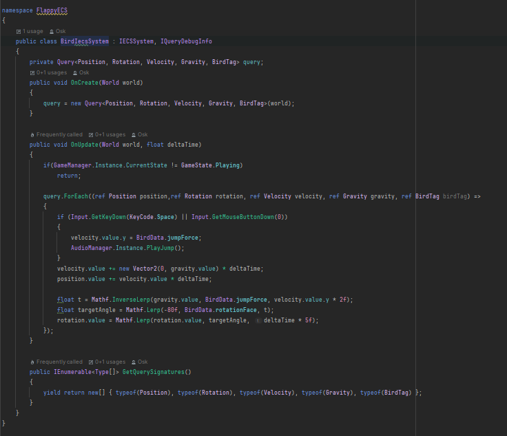Screen dimensions: 507x436
Task: Click the ForEach method call
Action: tap(76, 196)
